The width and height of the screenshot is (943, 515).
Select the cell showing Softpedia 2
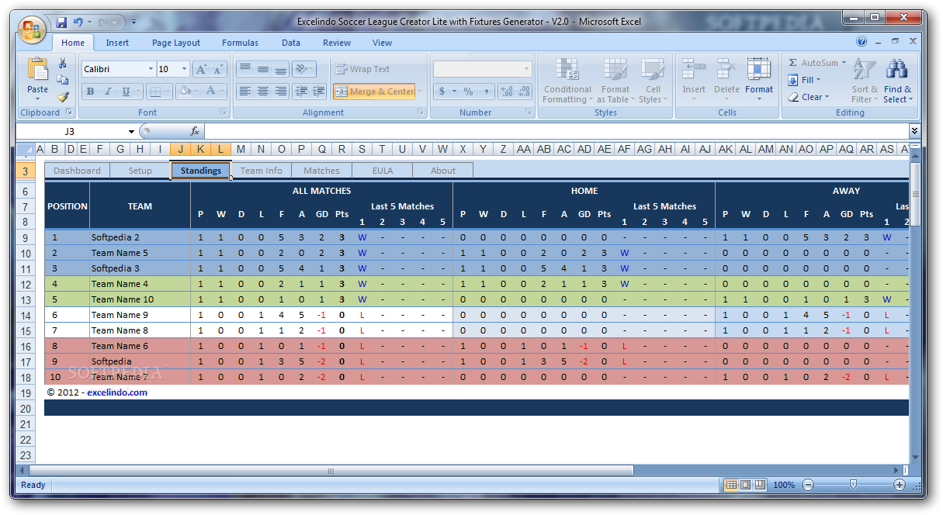[140, 237]
